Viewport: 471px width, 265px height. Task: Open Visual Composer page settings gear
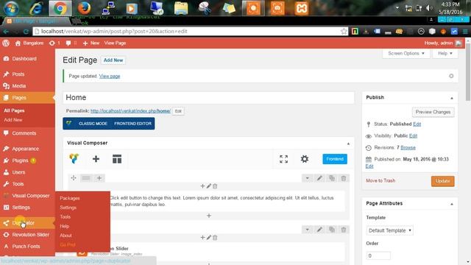point(305,159)
